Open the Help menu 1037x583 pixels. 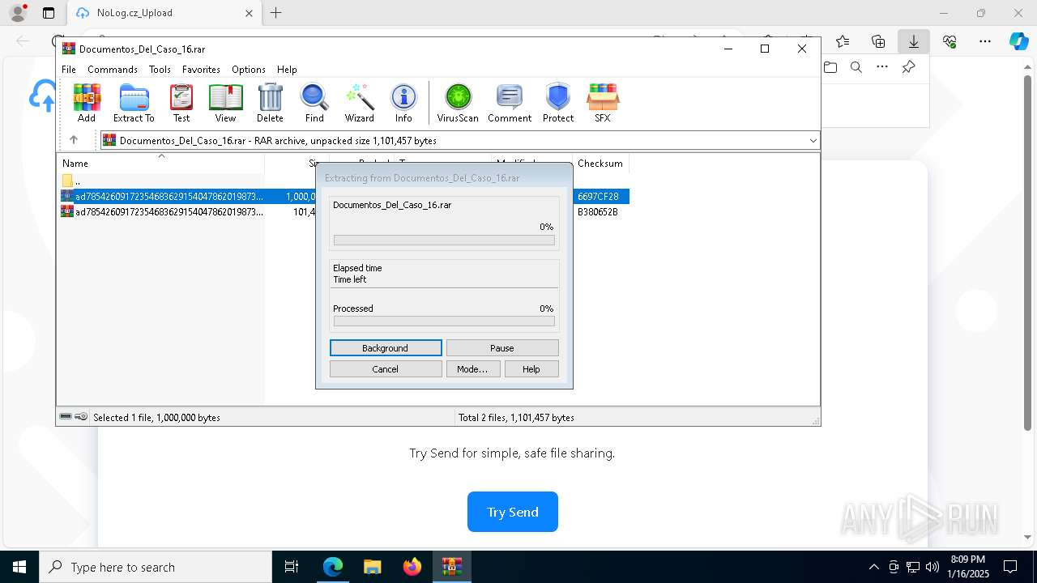click(x=287, y=70)
